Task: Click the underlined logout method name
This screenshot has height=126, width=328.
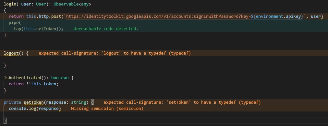Action: (11, 53)
